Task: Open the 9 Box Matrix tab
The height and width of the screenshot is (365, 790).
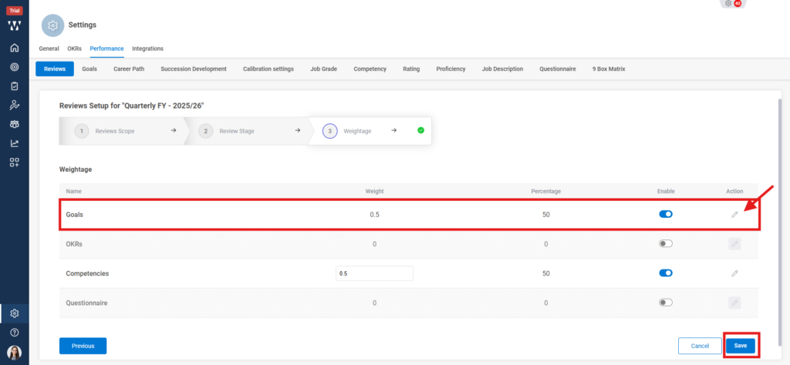Action: (x=608, y=69)
